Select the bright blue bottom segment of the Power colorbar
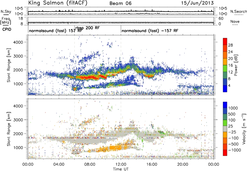This screenshot has height=171, width=247. coord(225,89)
